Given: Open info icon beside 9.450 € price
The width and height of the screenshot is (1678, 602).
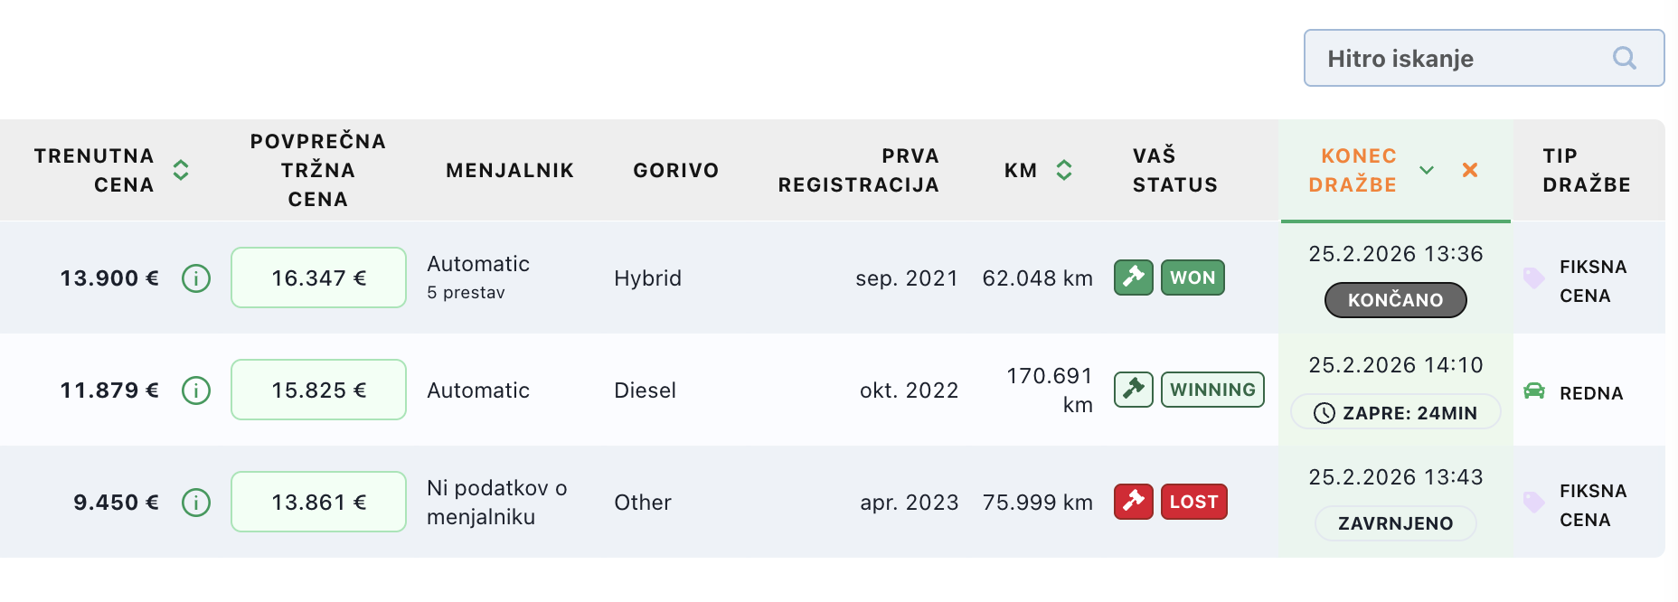Looking at the screenshot, I should tap(196, 503).
